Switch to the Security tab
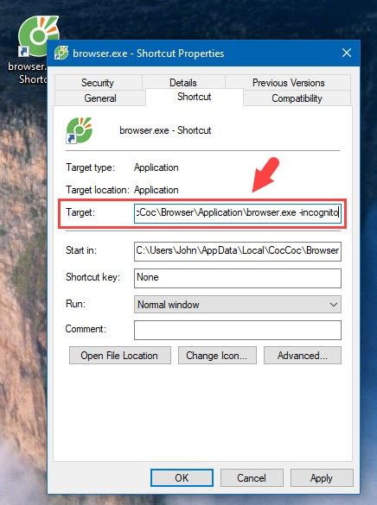The image size is (377, 505). 98,83
